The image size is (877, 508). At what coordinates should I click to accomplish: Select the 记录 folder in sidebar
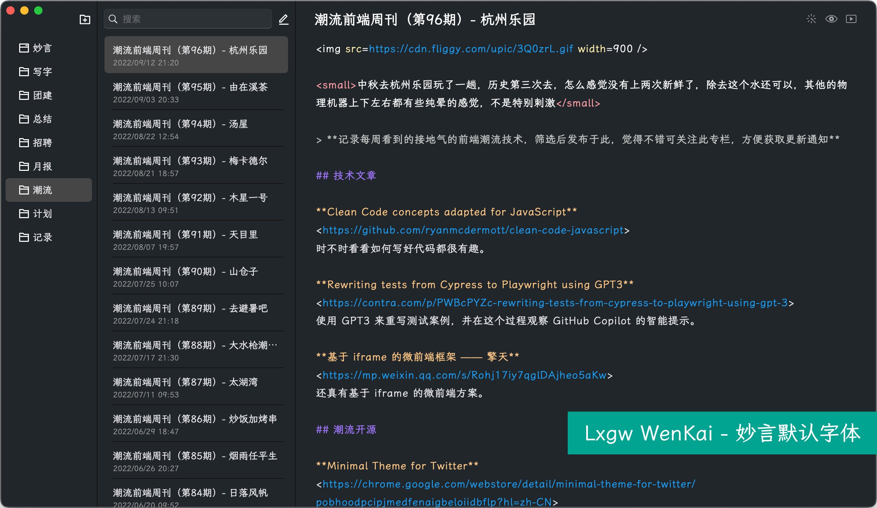pos(42,237)
